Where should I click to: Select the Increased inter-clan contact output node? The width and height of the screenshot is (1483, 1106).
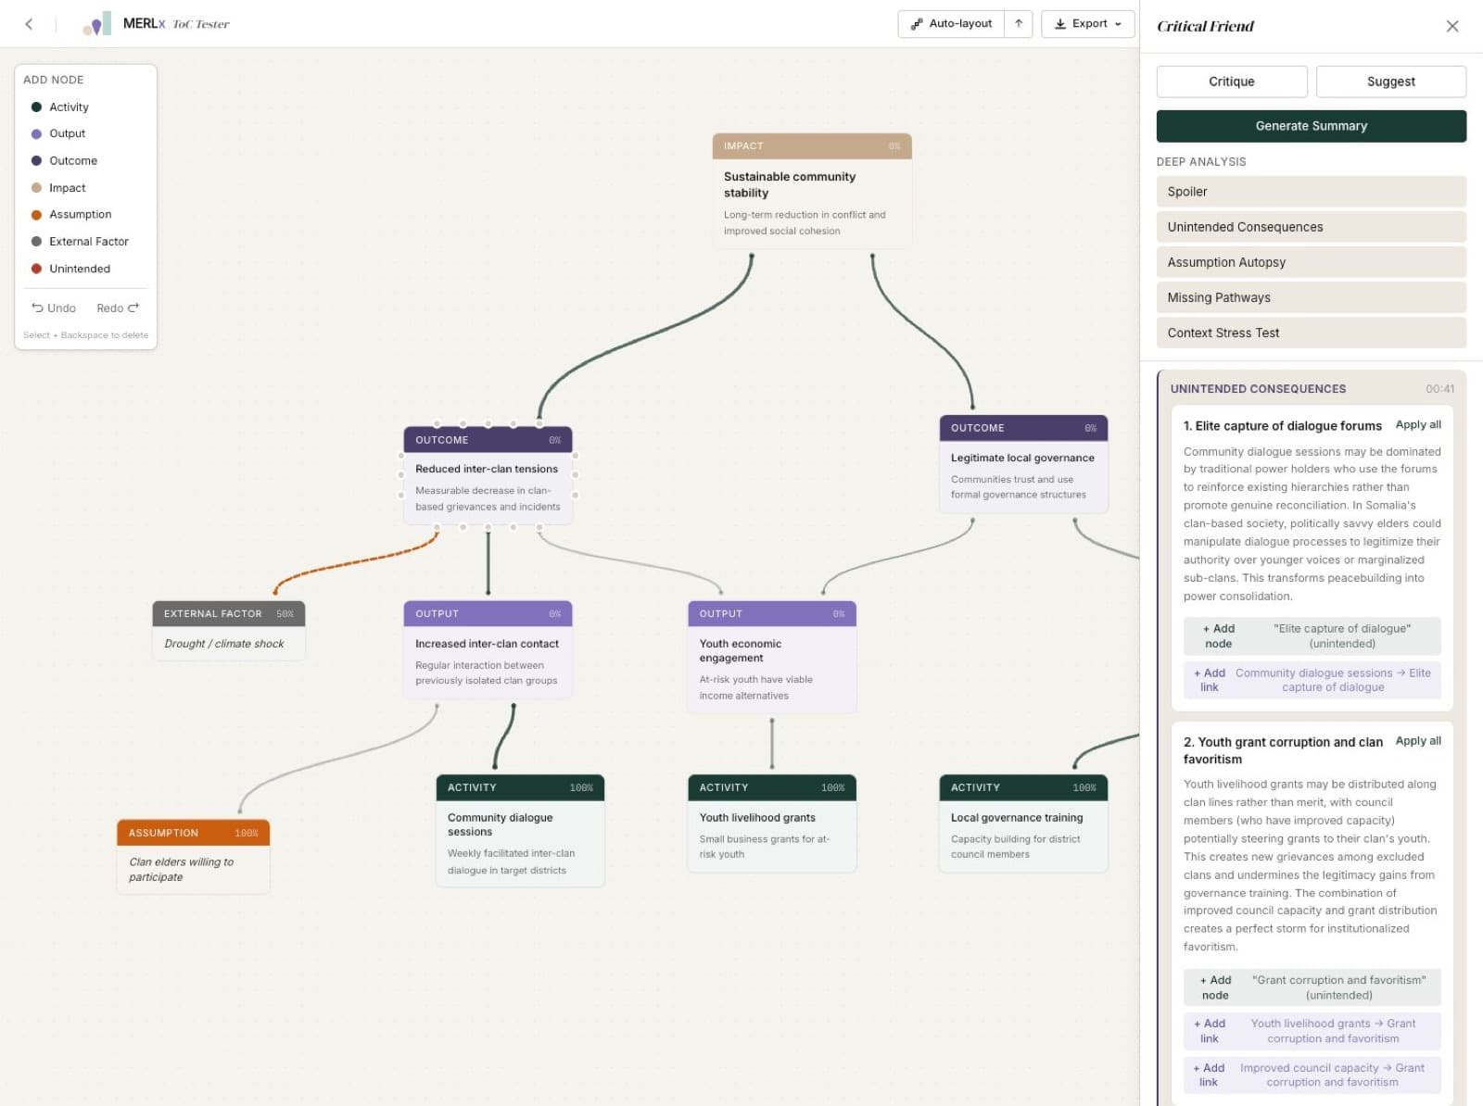pos(488,649)
